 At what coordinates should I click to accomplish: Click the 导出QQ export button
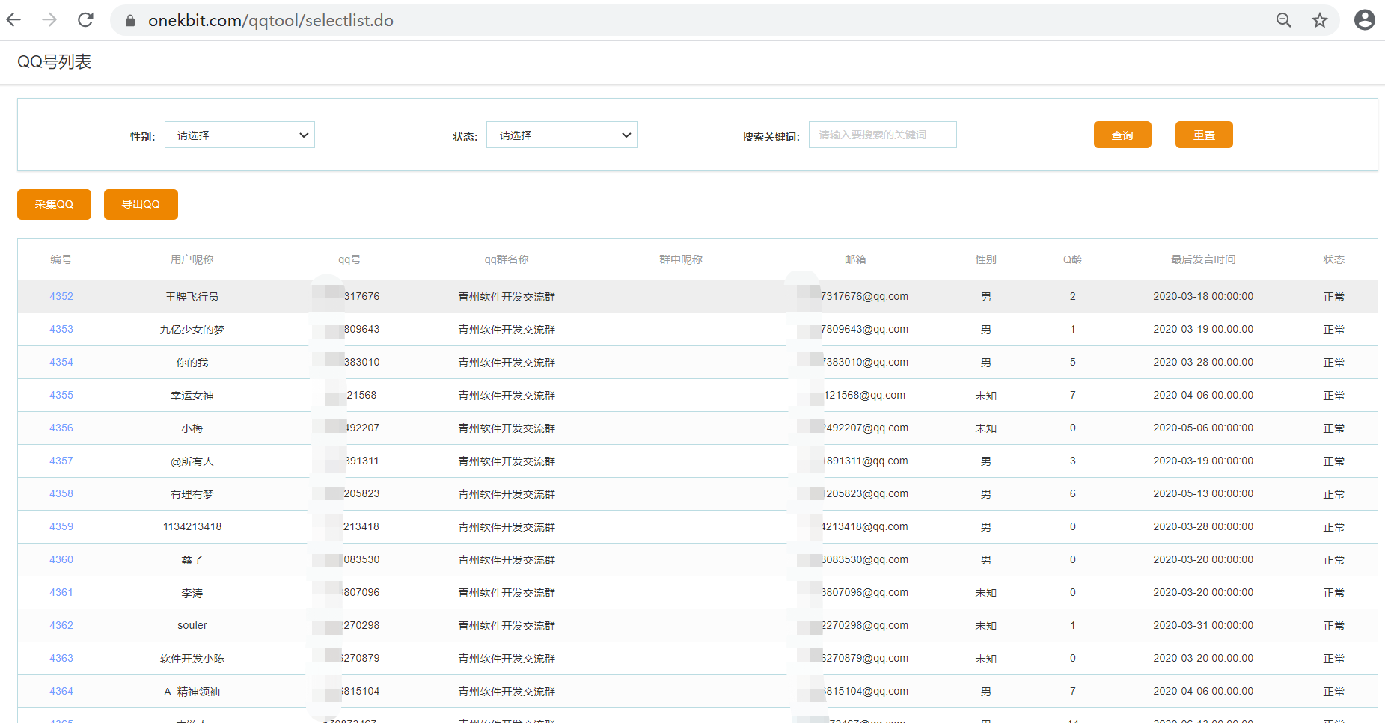[140, 204]
